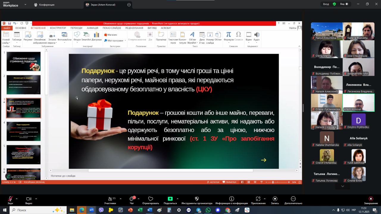Start recording with Запись button
The width and height of the screenshot is (381, 214).
(x=275, y=199)
